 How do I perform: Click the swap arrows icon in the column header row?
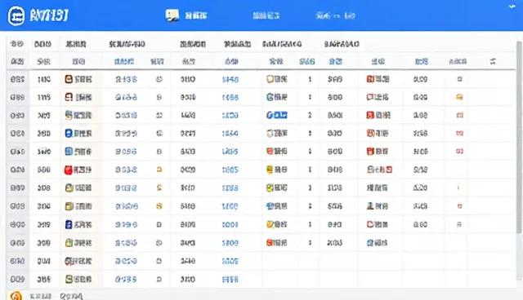click(x=493, y=61)
